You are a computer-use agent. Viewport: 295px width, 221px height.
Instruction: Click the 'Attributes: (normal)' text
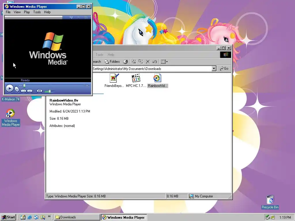coord(62,126)
